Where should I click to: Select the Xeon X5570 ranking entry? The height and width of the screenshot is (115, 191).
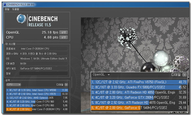tap(37, 94)
